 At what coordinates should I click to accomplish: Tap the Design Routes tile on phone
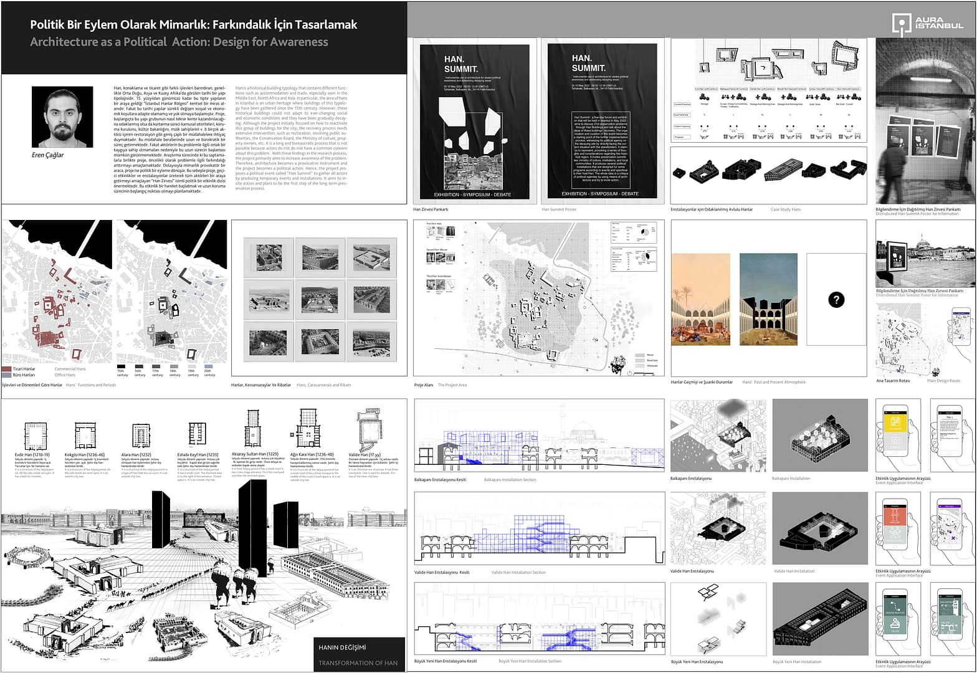coord(895,608)
